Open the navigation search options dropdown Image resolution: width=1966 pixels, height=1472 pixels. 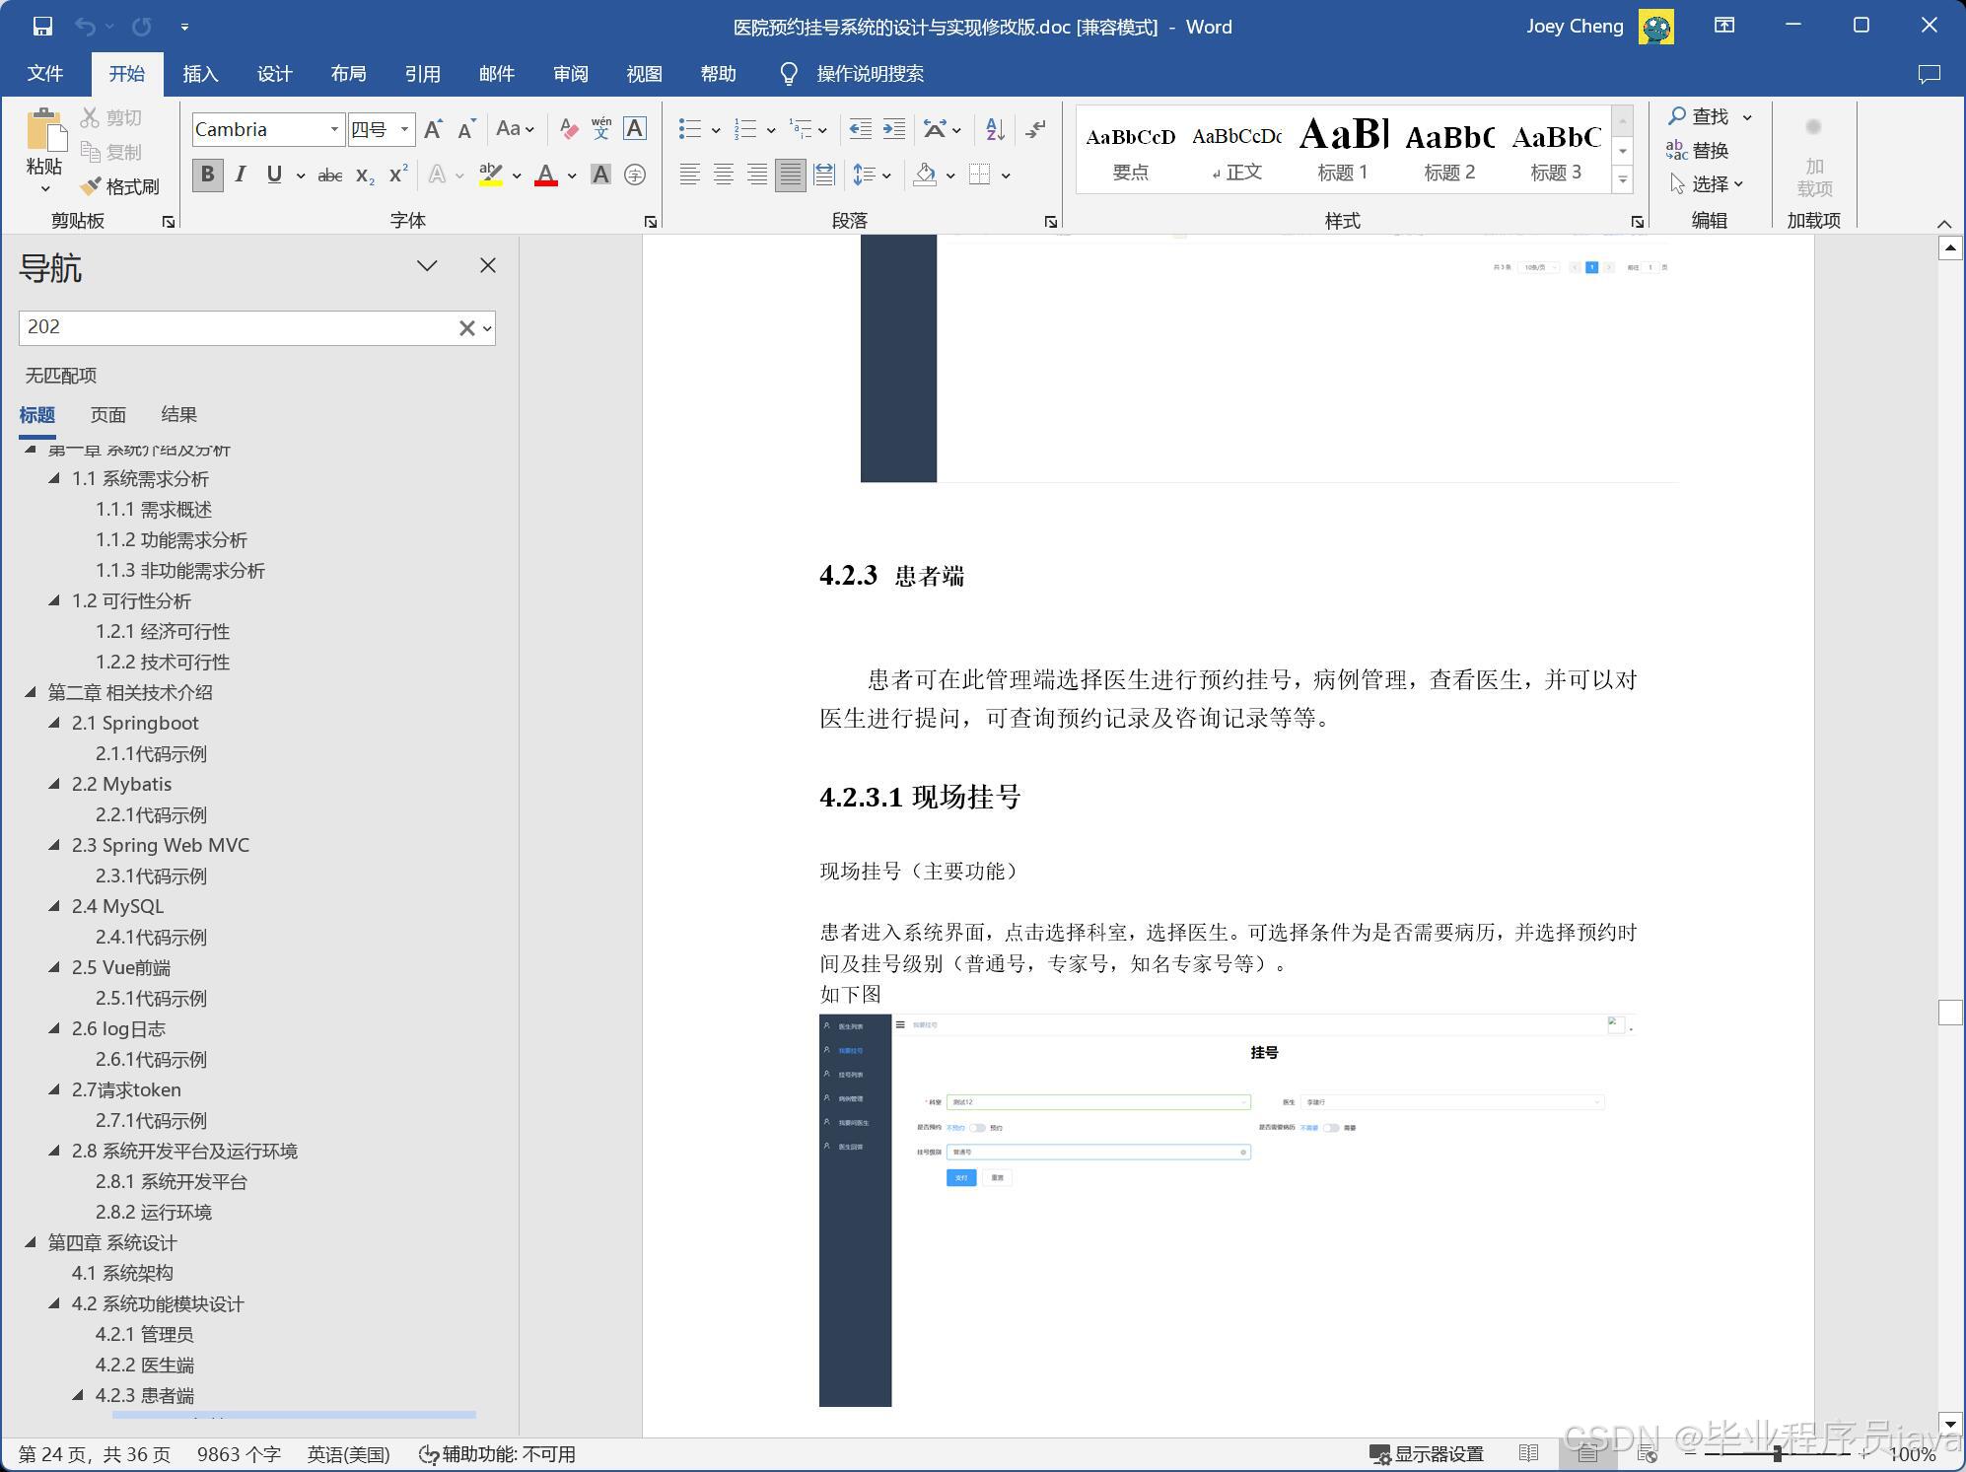point(487,328)
